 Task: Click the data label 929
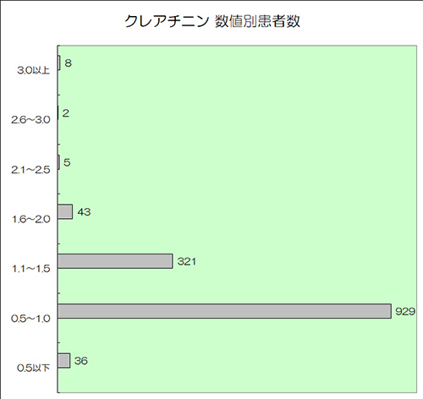405,311
